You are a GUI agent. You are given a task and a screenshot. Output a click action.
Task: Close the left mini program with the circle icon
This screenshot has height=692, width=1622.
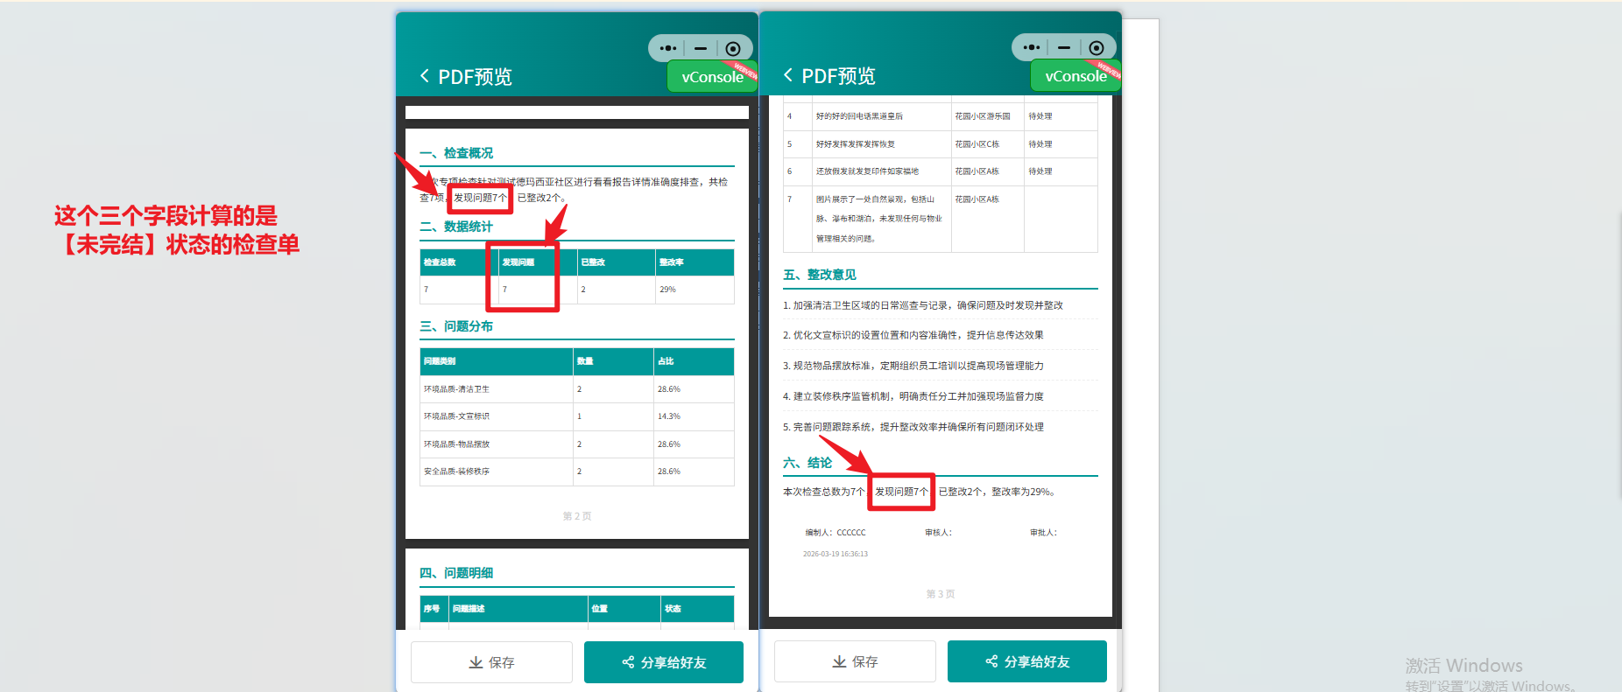733,49
